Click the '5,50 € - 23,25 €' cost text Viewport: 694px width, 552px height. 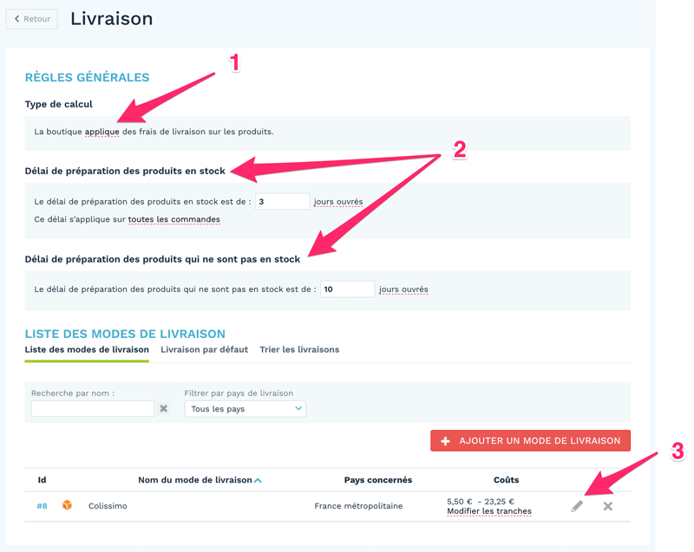[x=481, y=502]
